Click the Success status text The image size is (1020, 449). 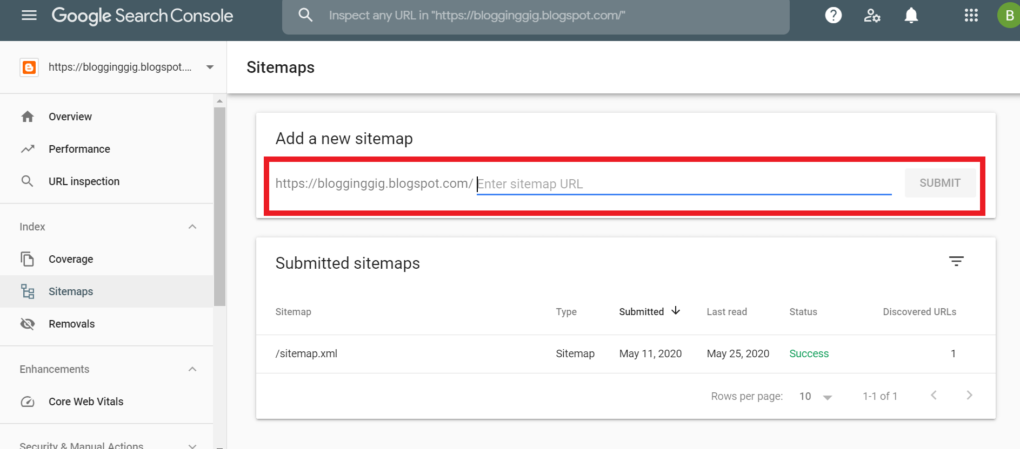[x=809, y=353]
